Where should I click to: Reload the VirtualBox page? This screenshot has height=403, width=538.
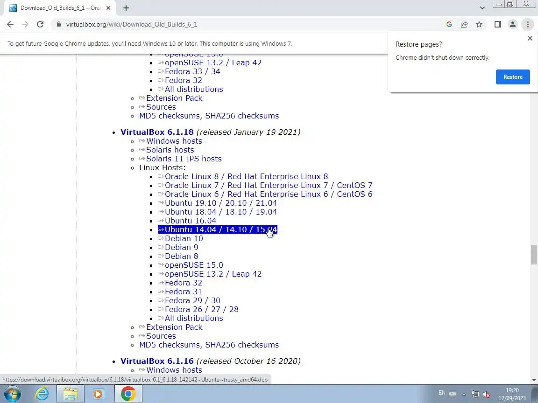click(40, 24)
